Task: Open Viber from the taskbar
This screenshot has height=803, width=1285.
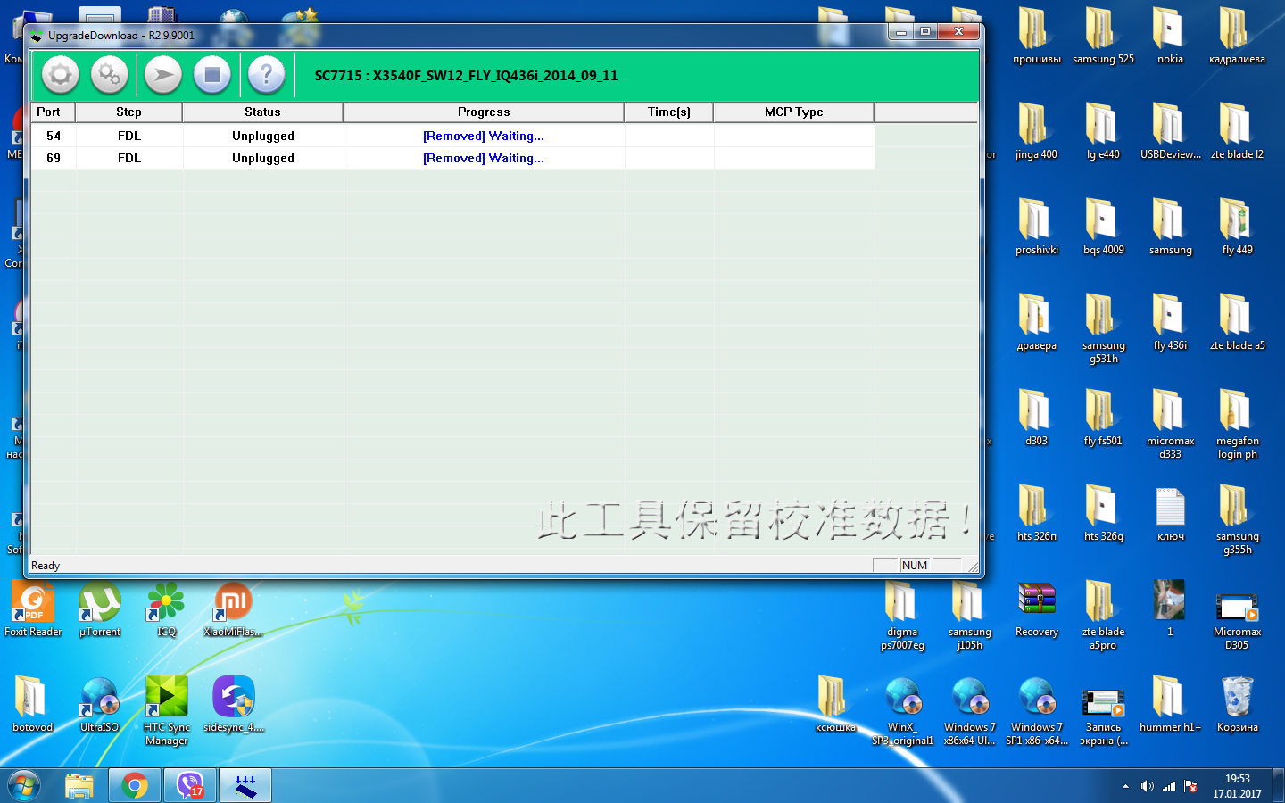Action: coord(190,786)
